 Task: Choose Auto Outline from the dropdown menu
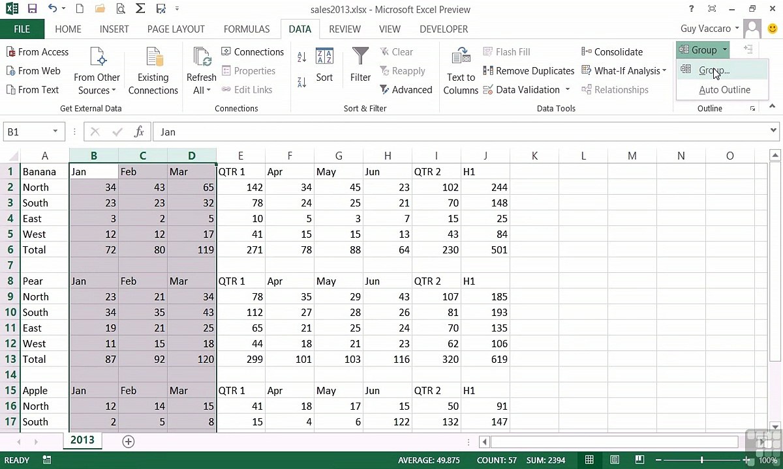coord(724,90)
